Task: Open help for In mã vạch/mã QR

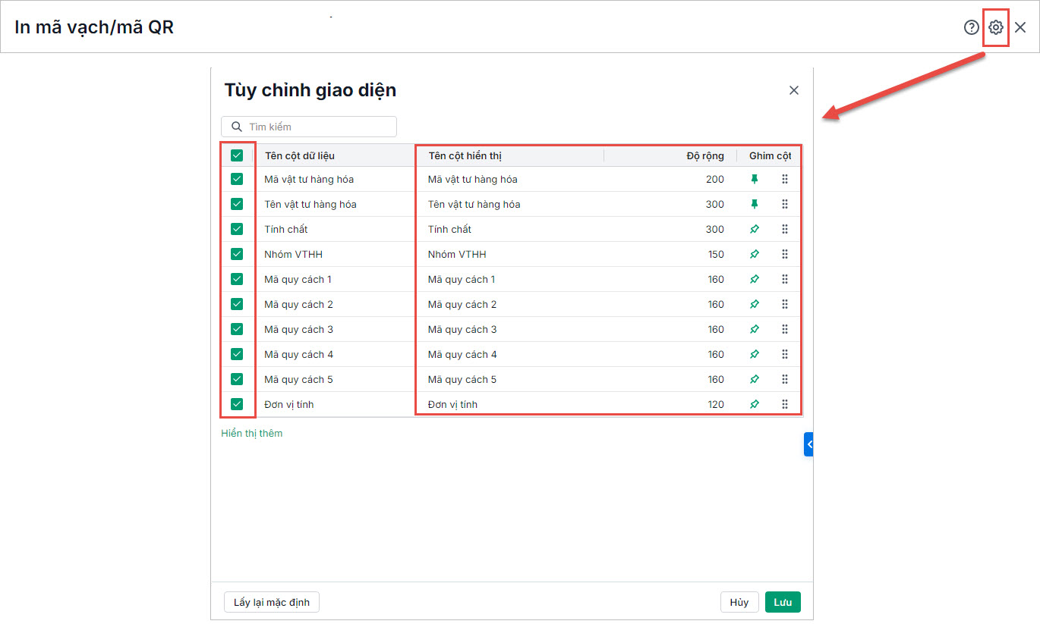Action: [x=972, y=27]
